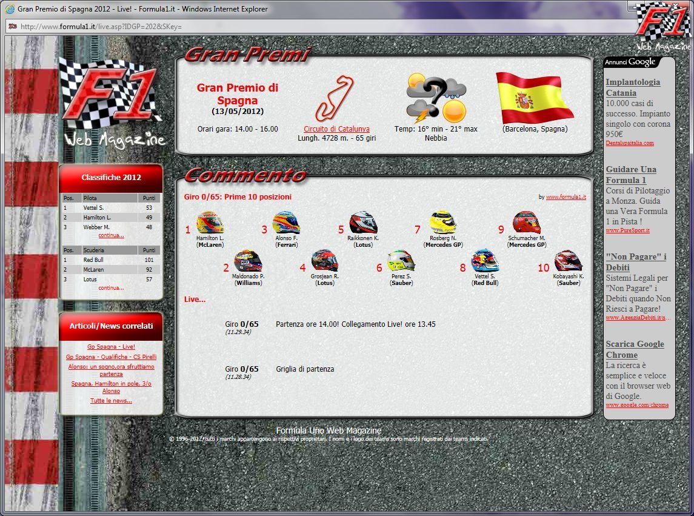Open the 'Gp Spagna - Live!' news link
694x516 pixels.
(x=111, y=347)
